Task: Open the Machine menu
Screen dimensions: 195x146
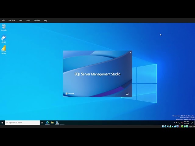Action: 12,20
